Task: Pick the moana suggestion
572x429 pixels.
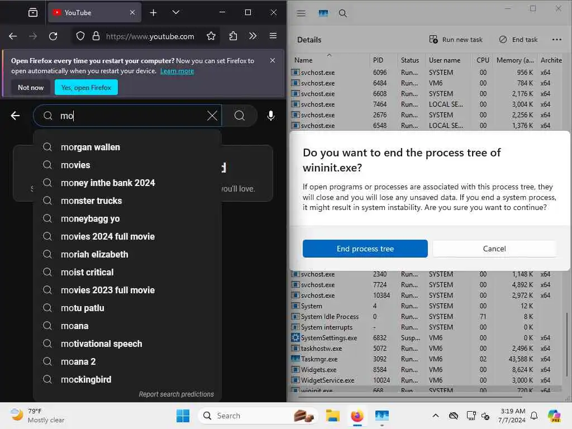Action: pyautogui.click(x=127, y=326)
